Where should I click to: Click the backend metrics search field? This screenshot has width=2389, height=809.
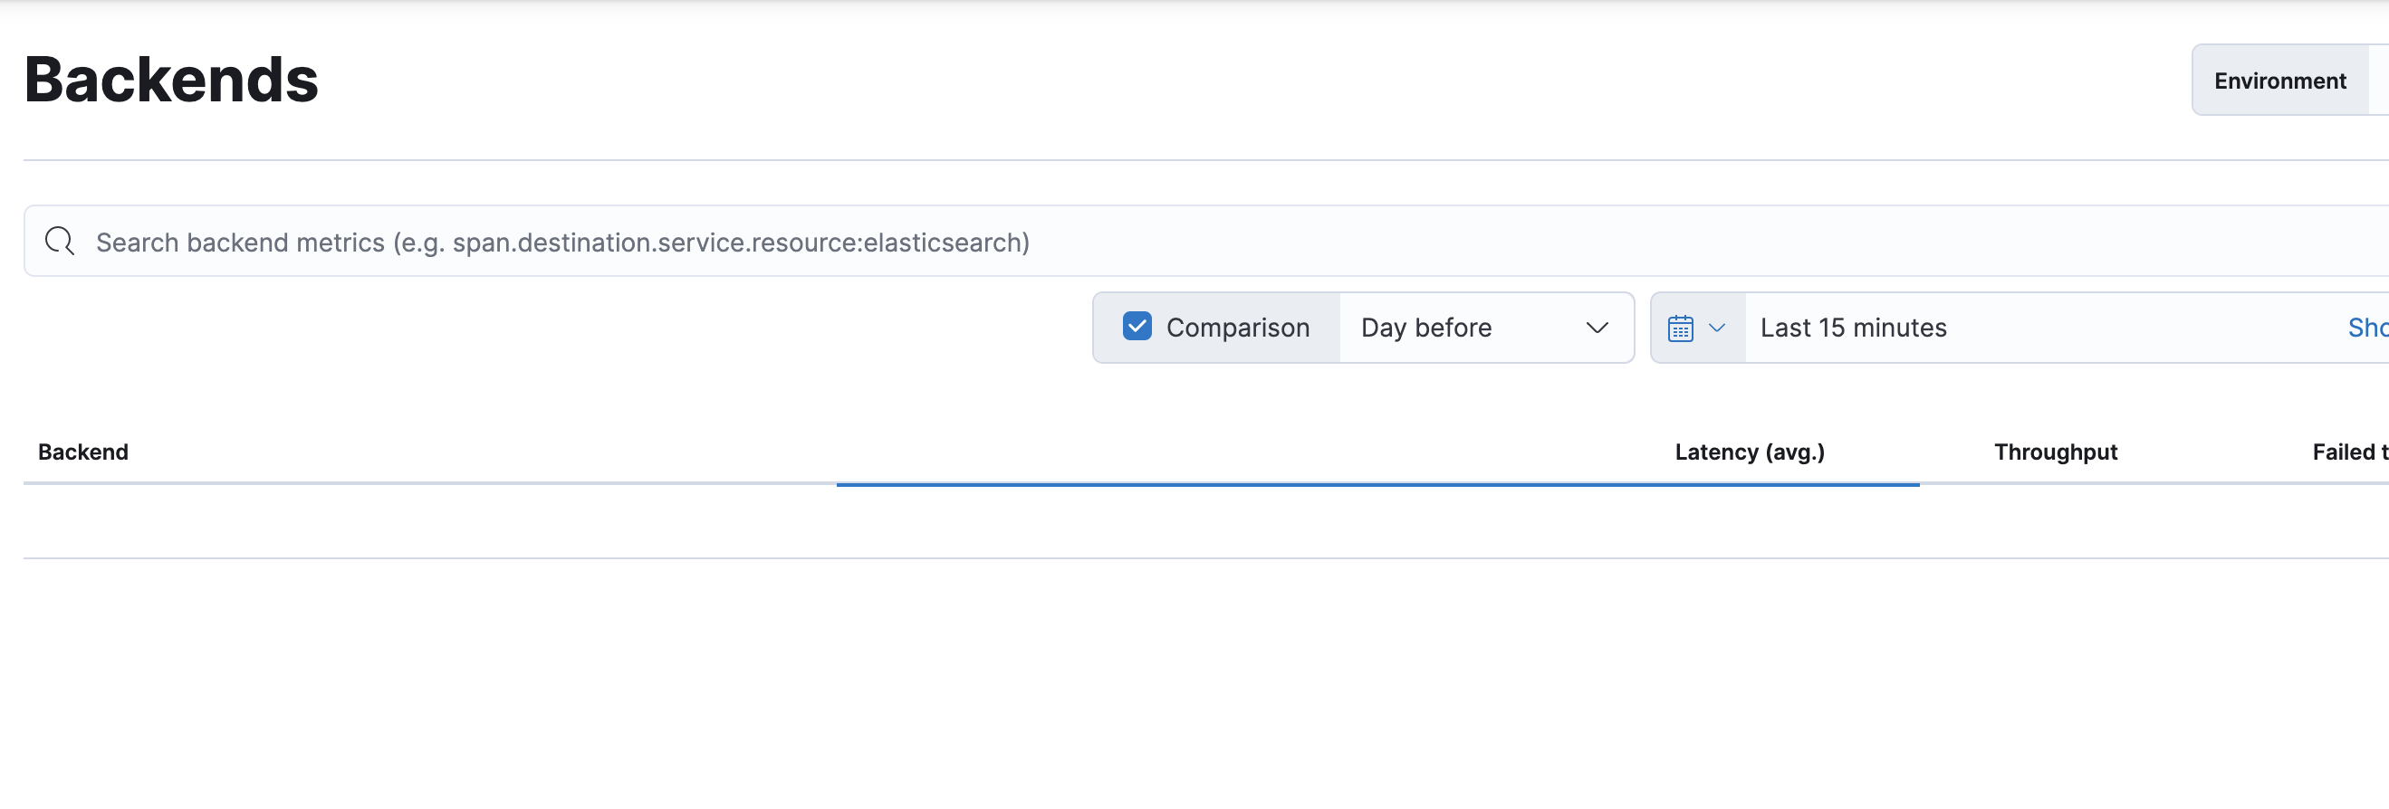click(x=1205, y=242)
